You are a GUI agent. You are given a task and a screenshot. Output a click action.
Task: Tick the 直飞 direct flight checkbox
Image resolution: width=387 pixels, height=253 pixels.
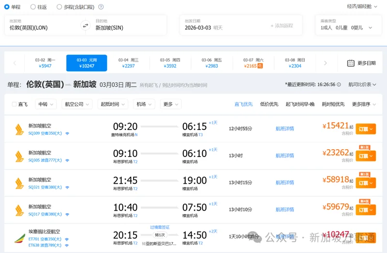[x=14, y=104]
